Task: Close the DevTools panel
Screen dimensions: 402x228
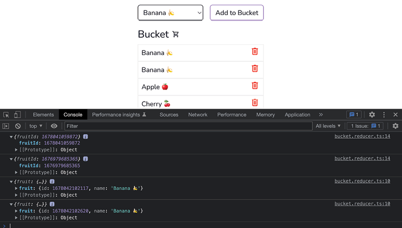Action: pos(395,115)
